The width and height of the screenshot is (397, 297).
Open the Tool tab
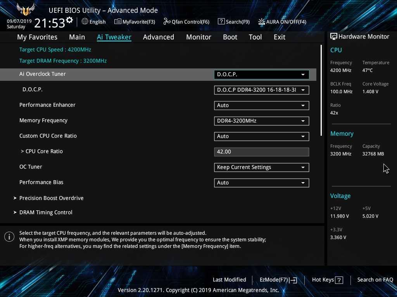coord(255,37)
